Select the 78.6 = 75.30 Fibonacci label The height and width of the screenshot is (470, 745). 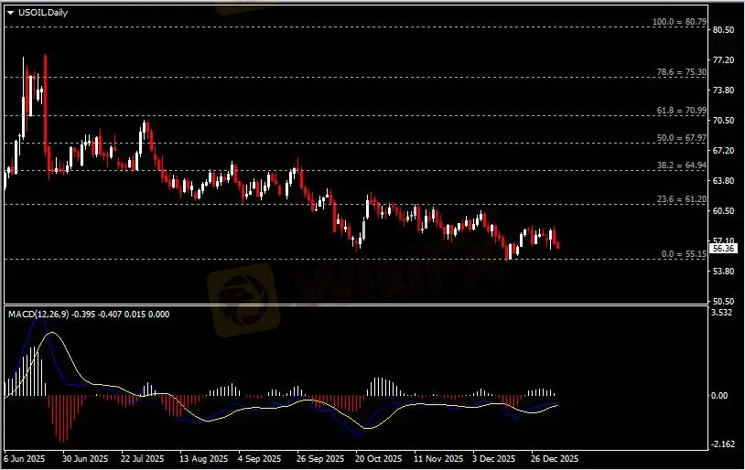(x=681, y=72)
